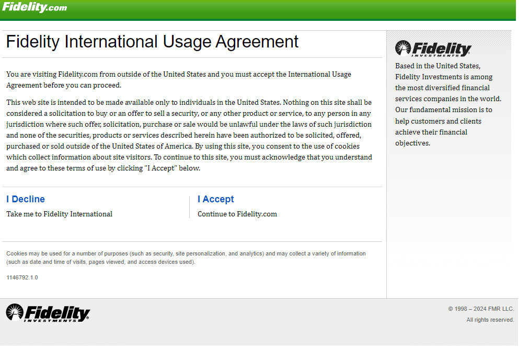Choose the I Accept link
The height and width of the screenshot is (353, 529).
[x=215, y=199]
